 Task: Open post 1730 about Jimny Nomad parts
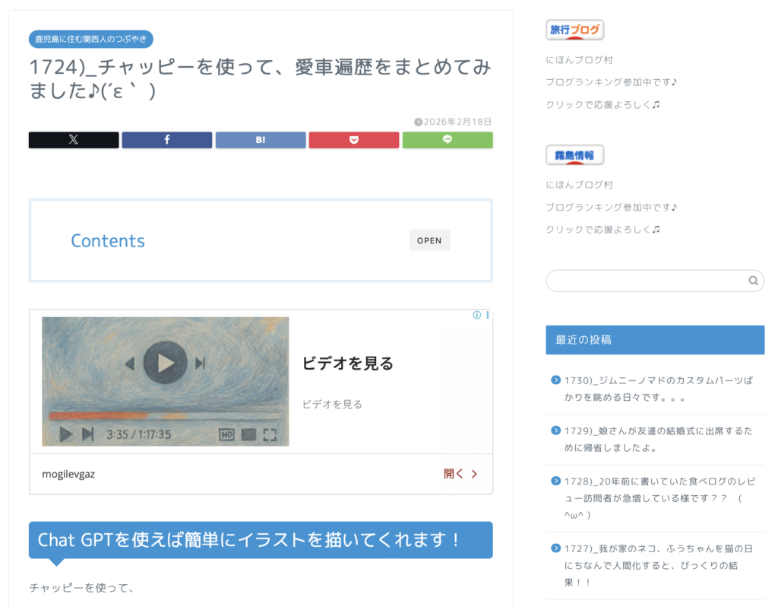pos(658,388)
